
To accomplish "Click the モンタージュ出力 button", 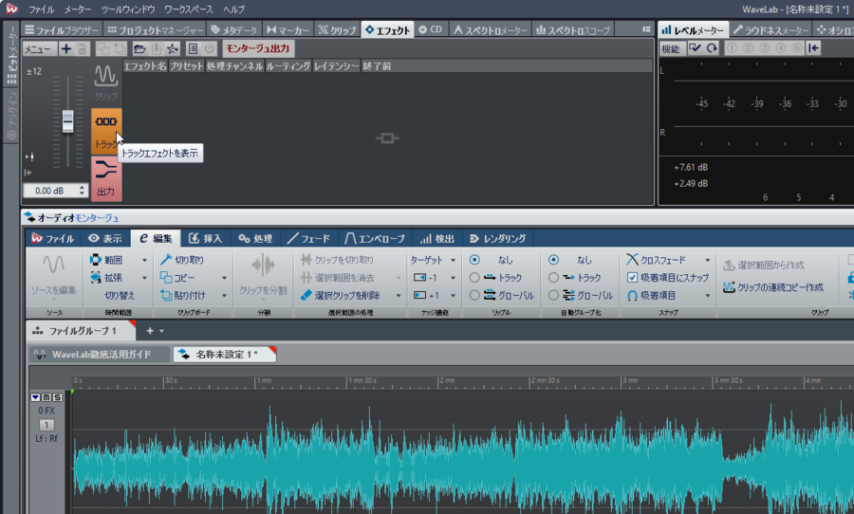I will (257, 48).
